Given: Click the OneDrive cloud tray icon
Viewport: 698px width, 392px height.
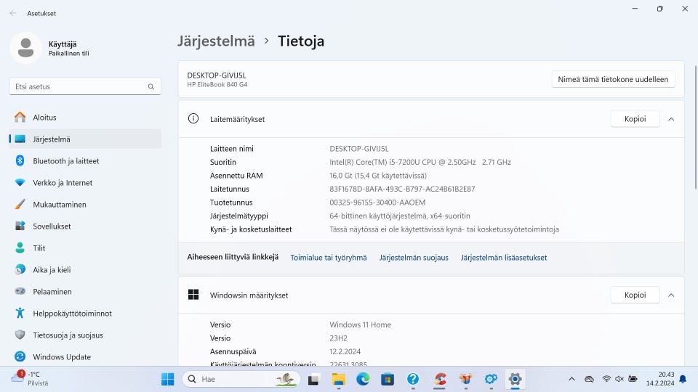Looking at the screenshot, I should point(589,379).
